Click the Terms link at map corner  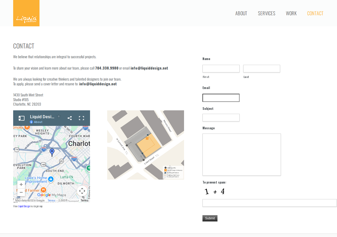pos(85,200)
